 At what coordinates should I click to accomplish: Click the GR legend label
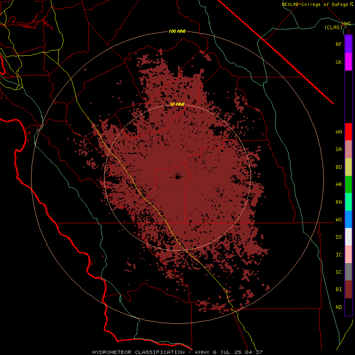point(338,149)
